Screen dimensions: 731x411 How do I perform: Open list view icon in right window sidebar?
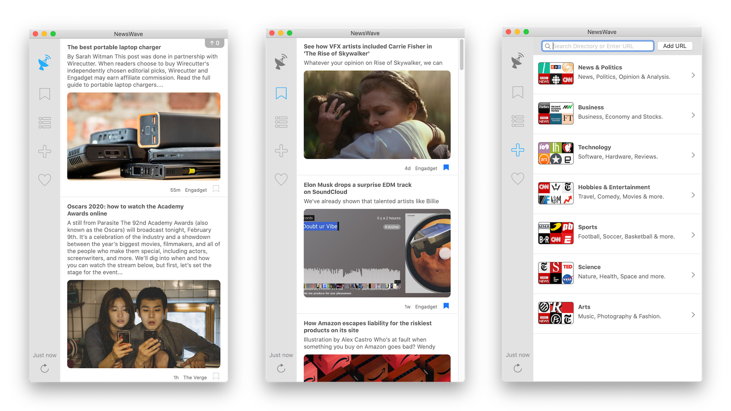[518, 121]
